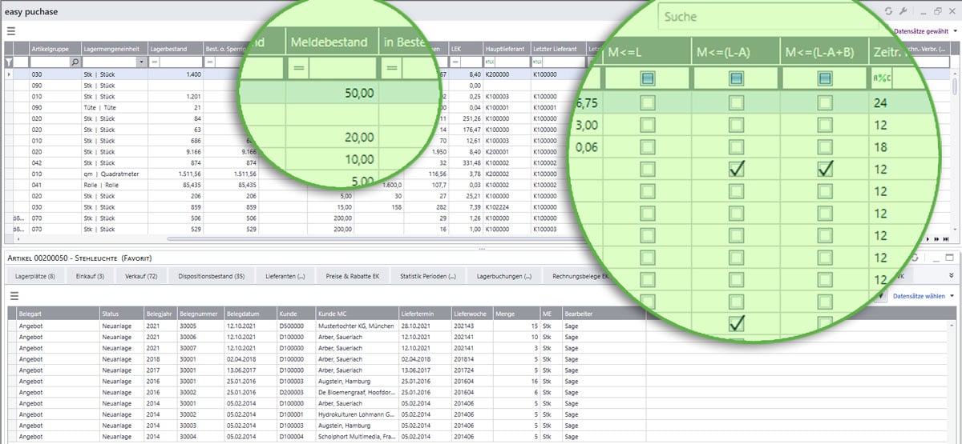Switch to the Einkauf (3) tab

90,275
